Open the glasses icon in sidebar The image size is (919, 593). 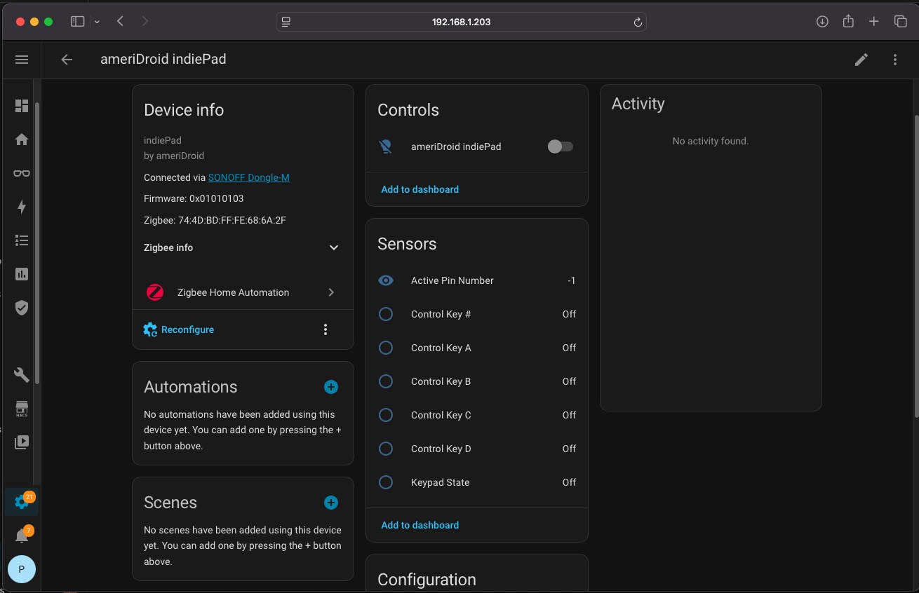(x=22, y=173)
